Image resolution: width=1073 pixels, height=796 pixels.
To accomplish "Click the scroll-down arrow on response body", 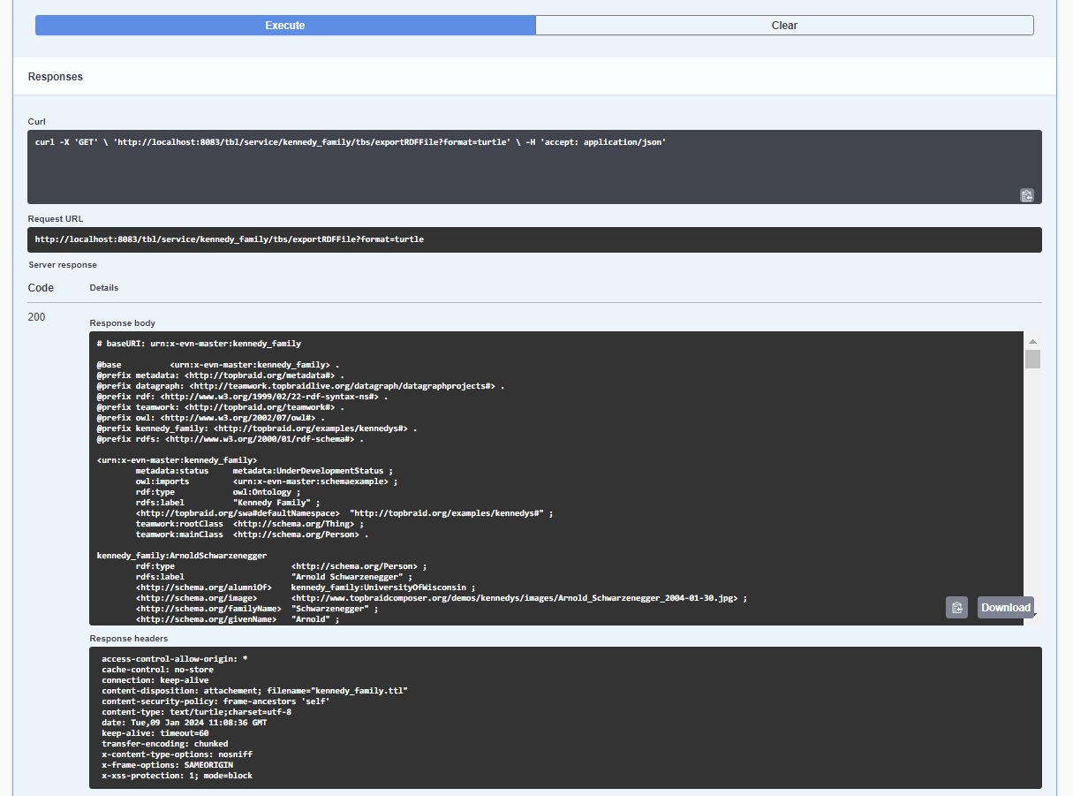I will [x=1031, y=616].
